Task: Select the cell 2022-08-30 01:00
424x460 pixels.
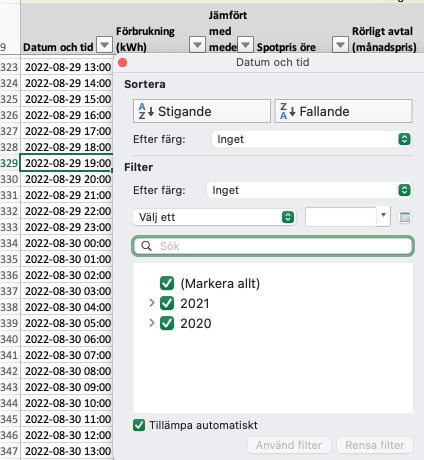Action: pyautogui.click(x=67, y=259)
